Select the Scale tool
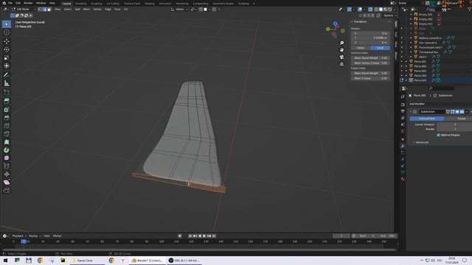Image resolution: width=472 pixels, height=265 pixels. tap(7, 57)
